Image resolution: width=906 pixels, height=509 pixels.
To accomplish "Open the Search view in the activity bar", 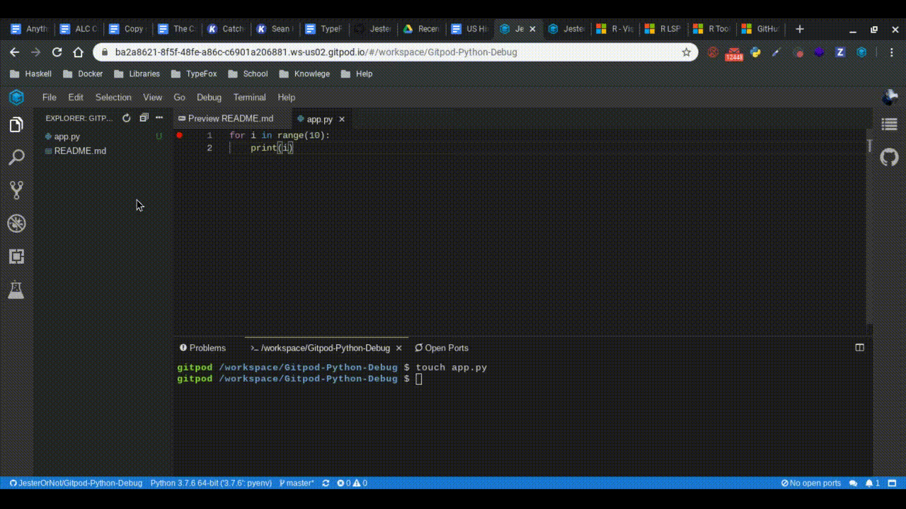I will tap(16, 157).
